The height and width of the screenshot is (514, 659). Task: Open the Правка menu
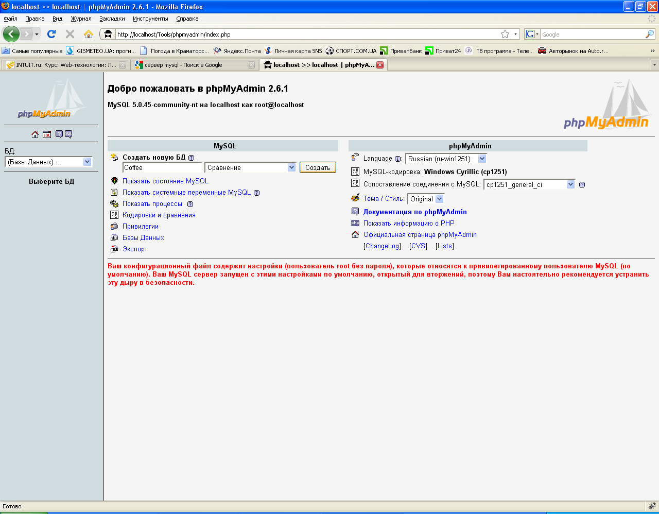coord(35,19)
